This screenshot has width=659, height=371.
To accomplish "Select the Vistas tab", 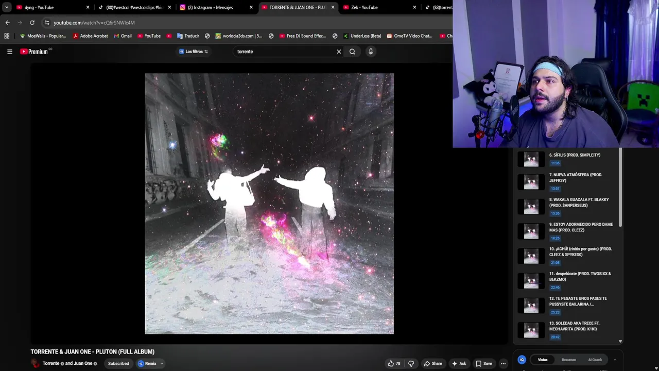I will (x=543, y=360).
